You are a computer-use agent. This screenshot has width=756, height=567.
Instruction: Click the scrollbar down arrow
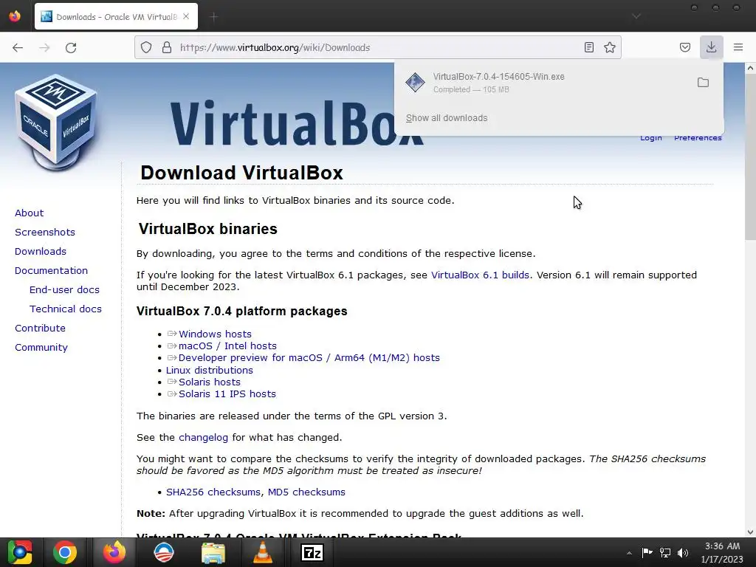pyautogui.click(x=750, y=532)
